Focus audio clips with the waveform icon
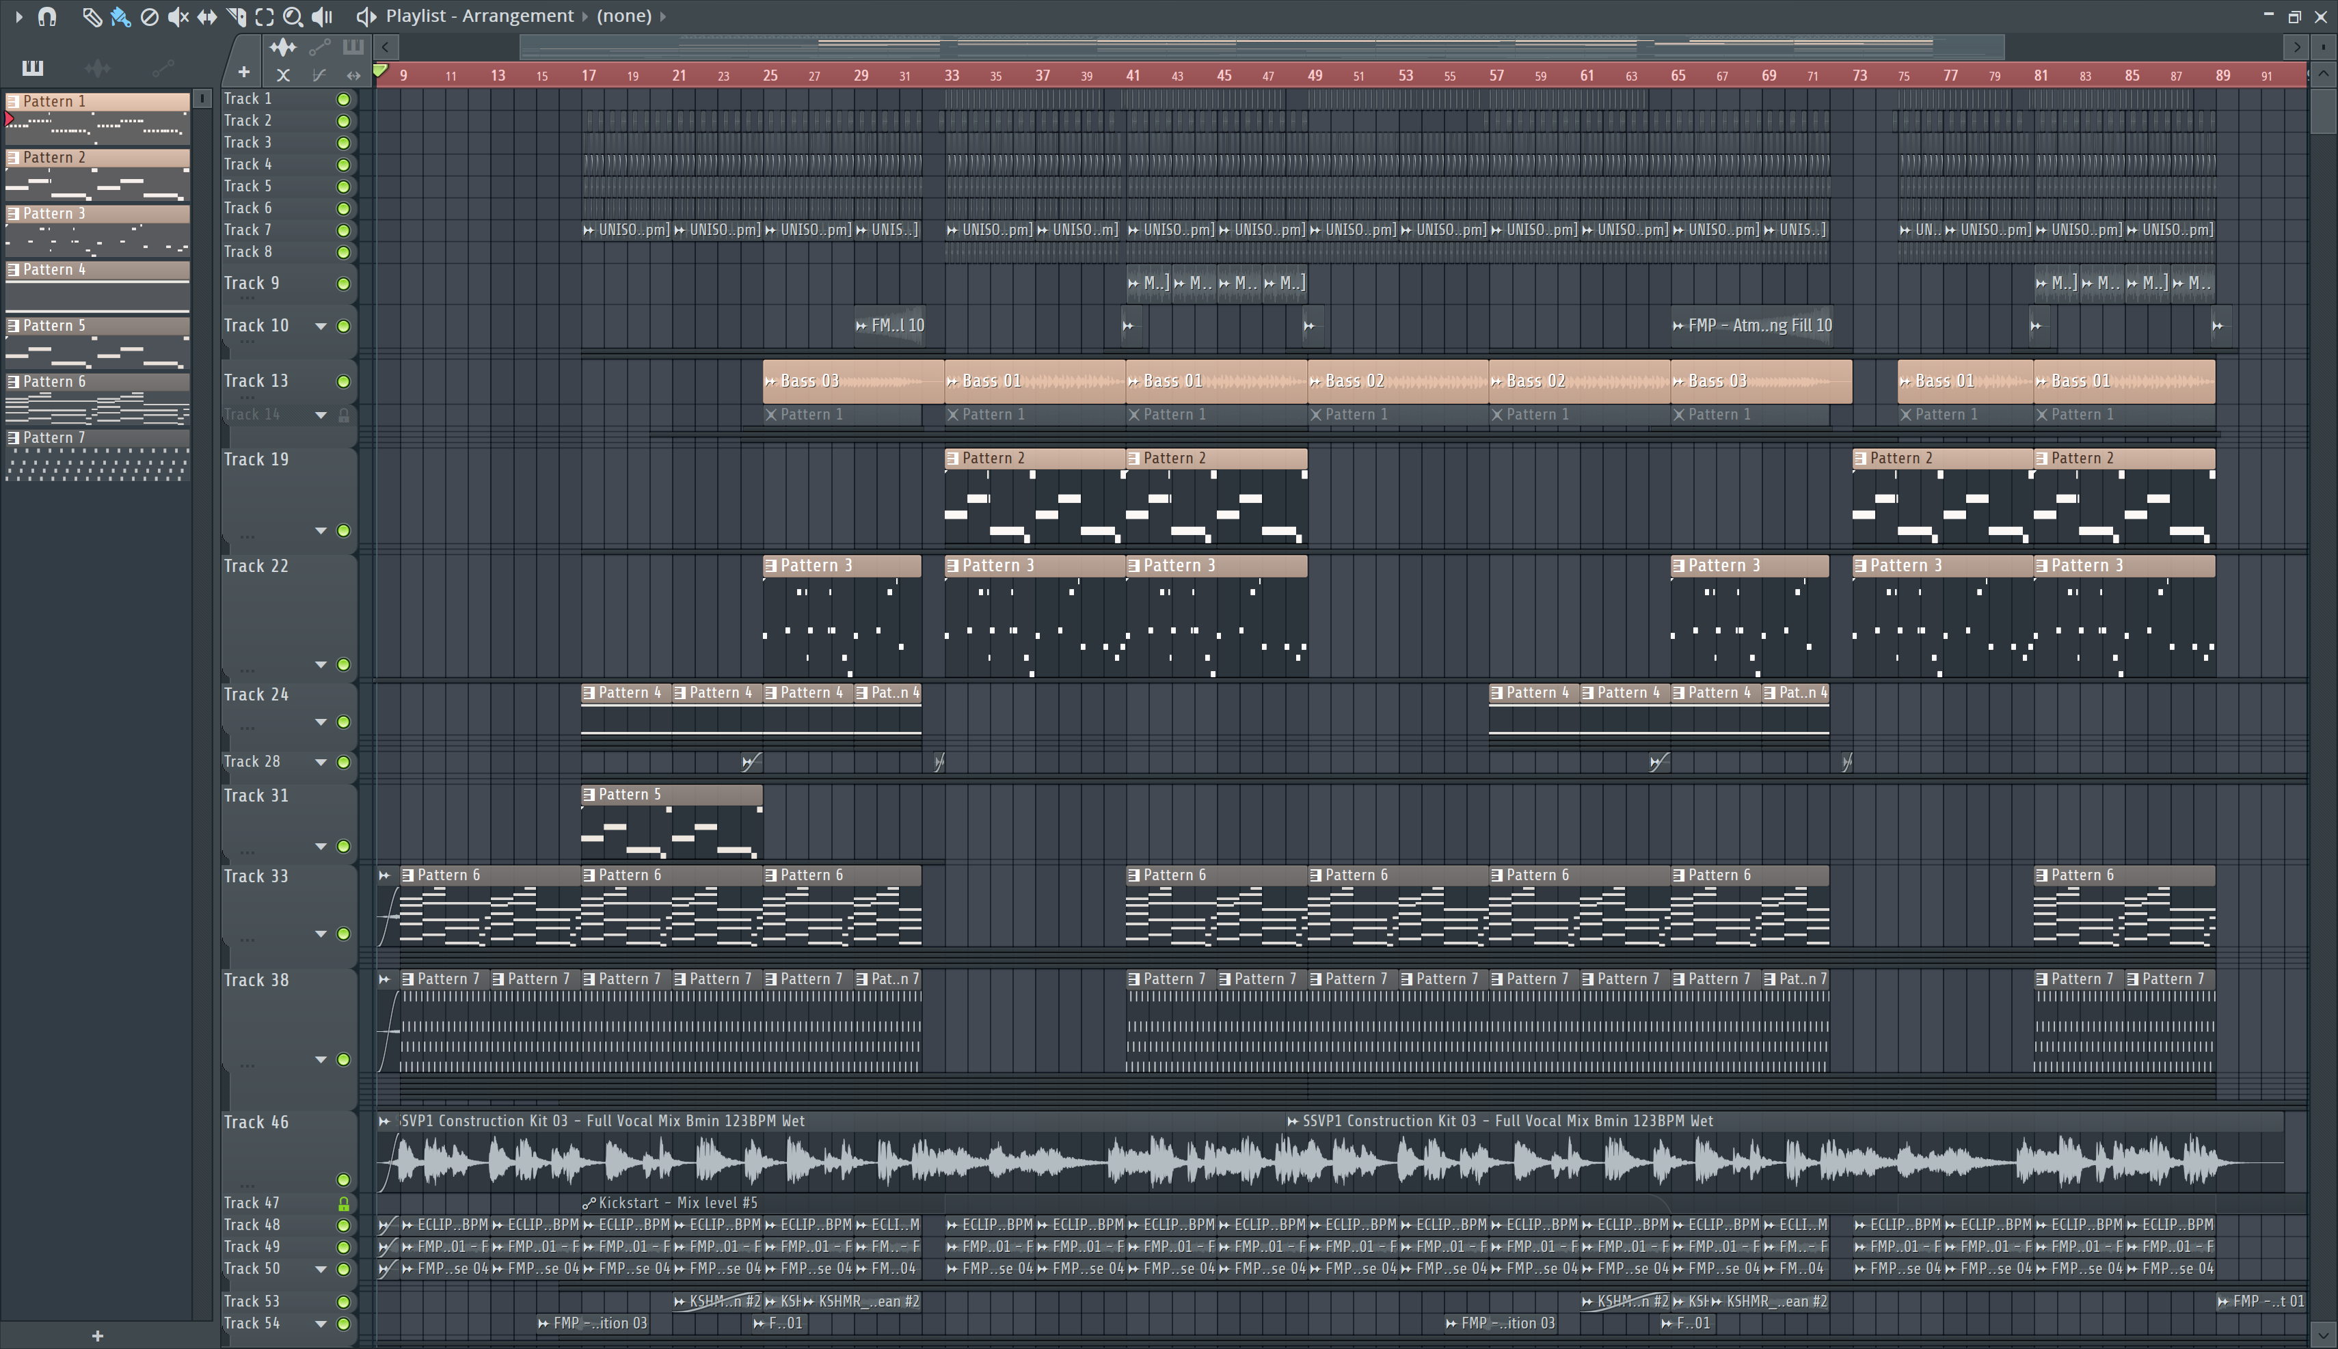The height and width of the screenshot is (1349, 2338). pyautogui.click(x=282, y=46)
